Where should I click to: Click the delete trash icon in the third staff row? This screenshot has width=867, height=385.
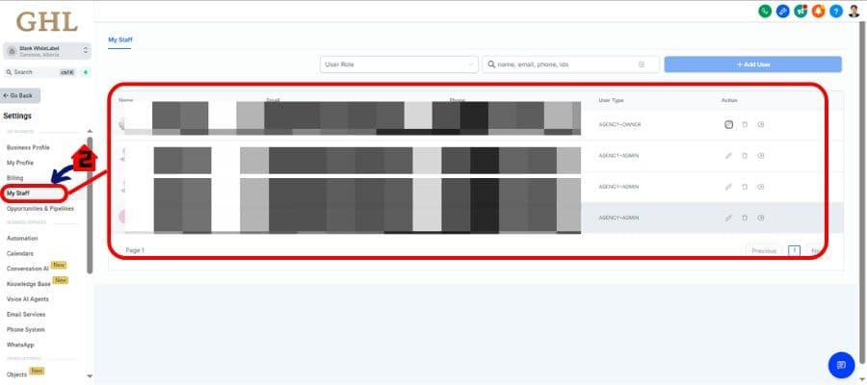(x=745, y=187)
